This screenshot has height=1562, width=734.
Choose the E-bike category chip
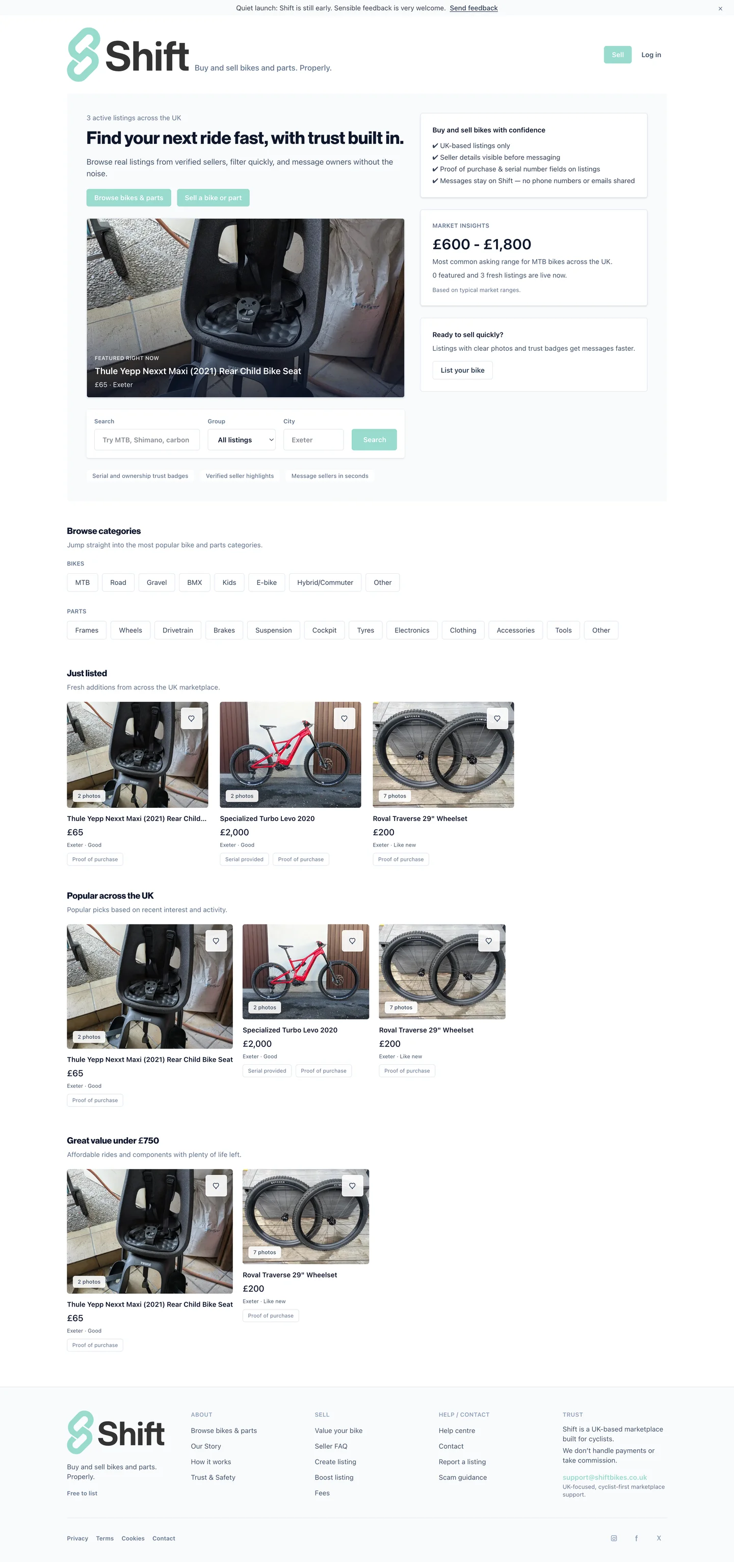click(x=267, y=583)
